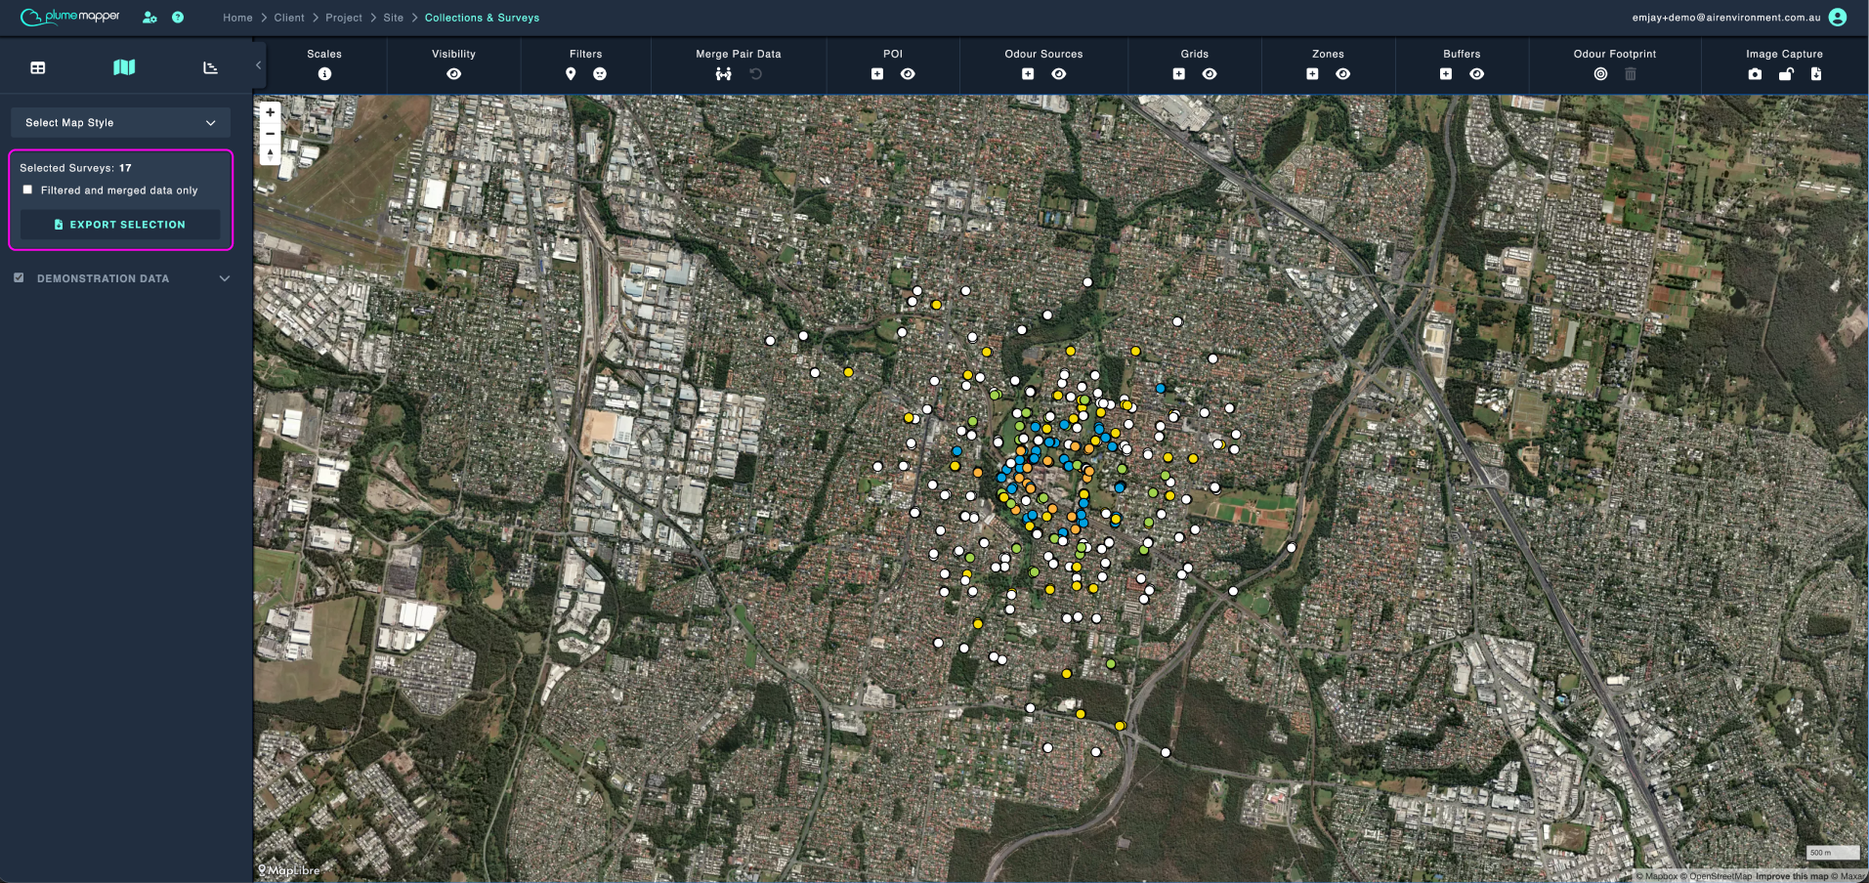1869x883 pixels.
Task: Add a new Grid
Action: click(x=1179, y=74)
